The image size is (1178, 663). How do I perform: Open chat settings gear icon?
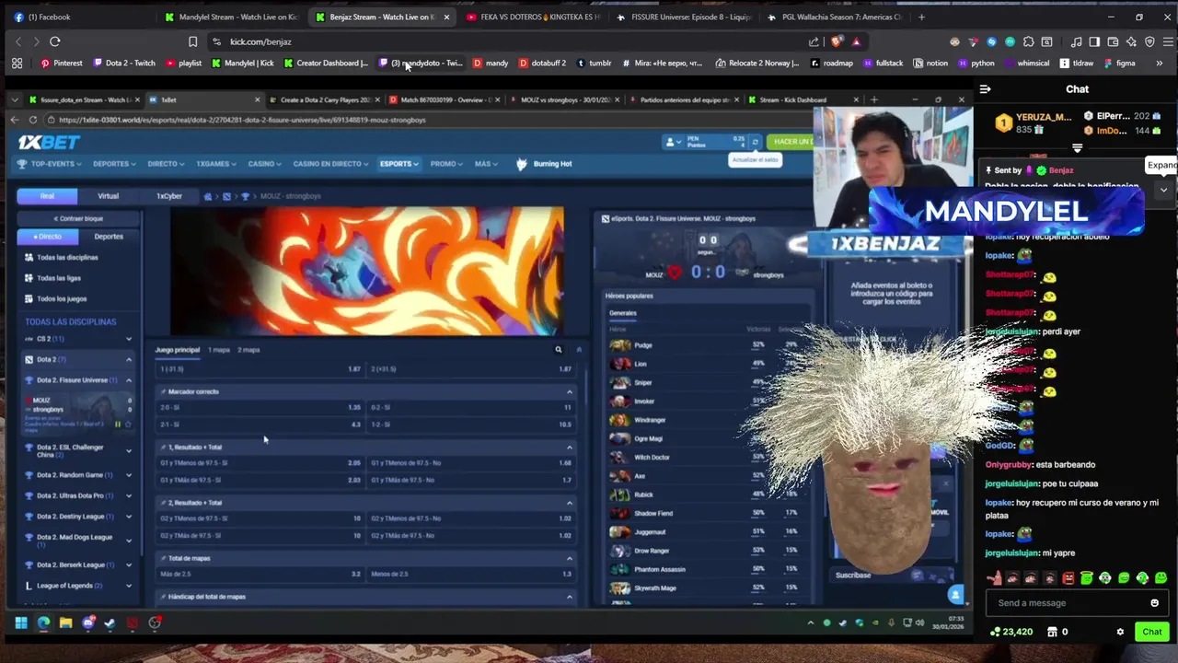(x=1120, y=632)
